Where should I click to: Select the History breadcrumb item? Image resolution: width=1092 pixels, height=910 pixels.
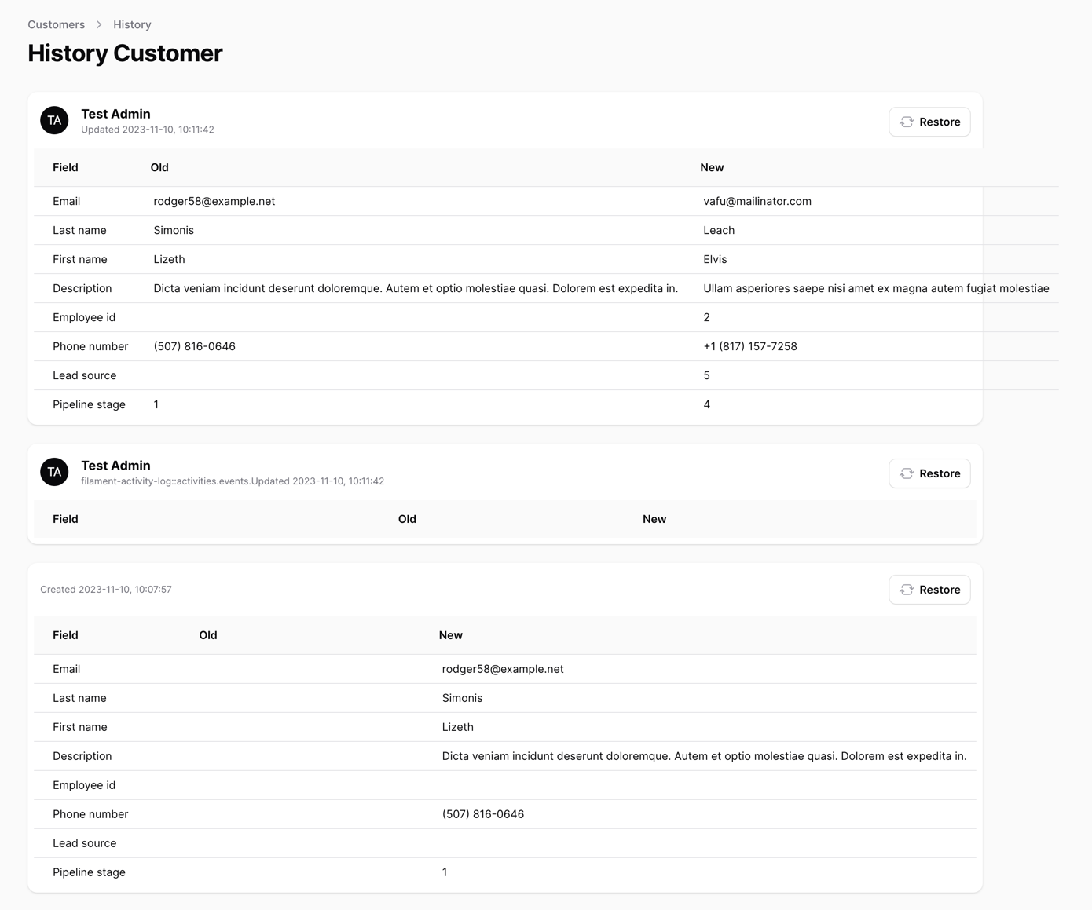[x=132, y=24]
